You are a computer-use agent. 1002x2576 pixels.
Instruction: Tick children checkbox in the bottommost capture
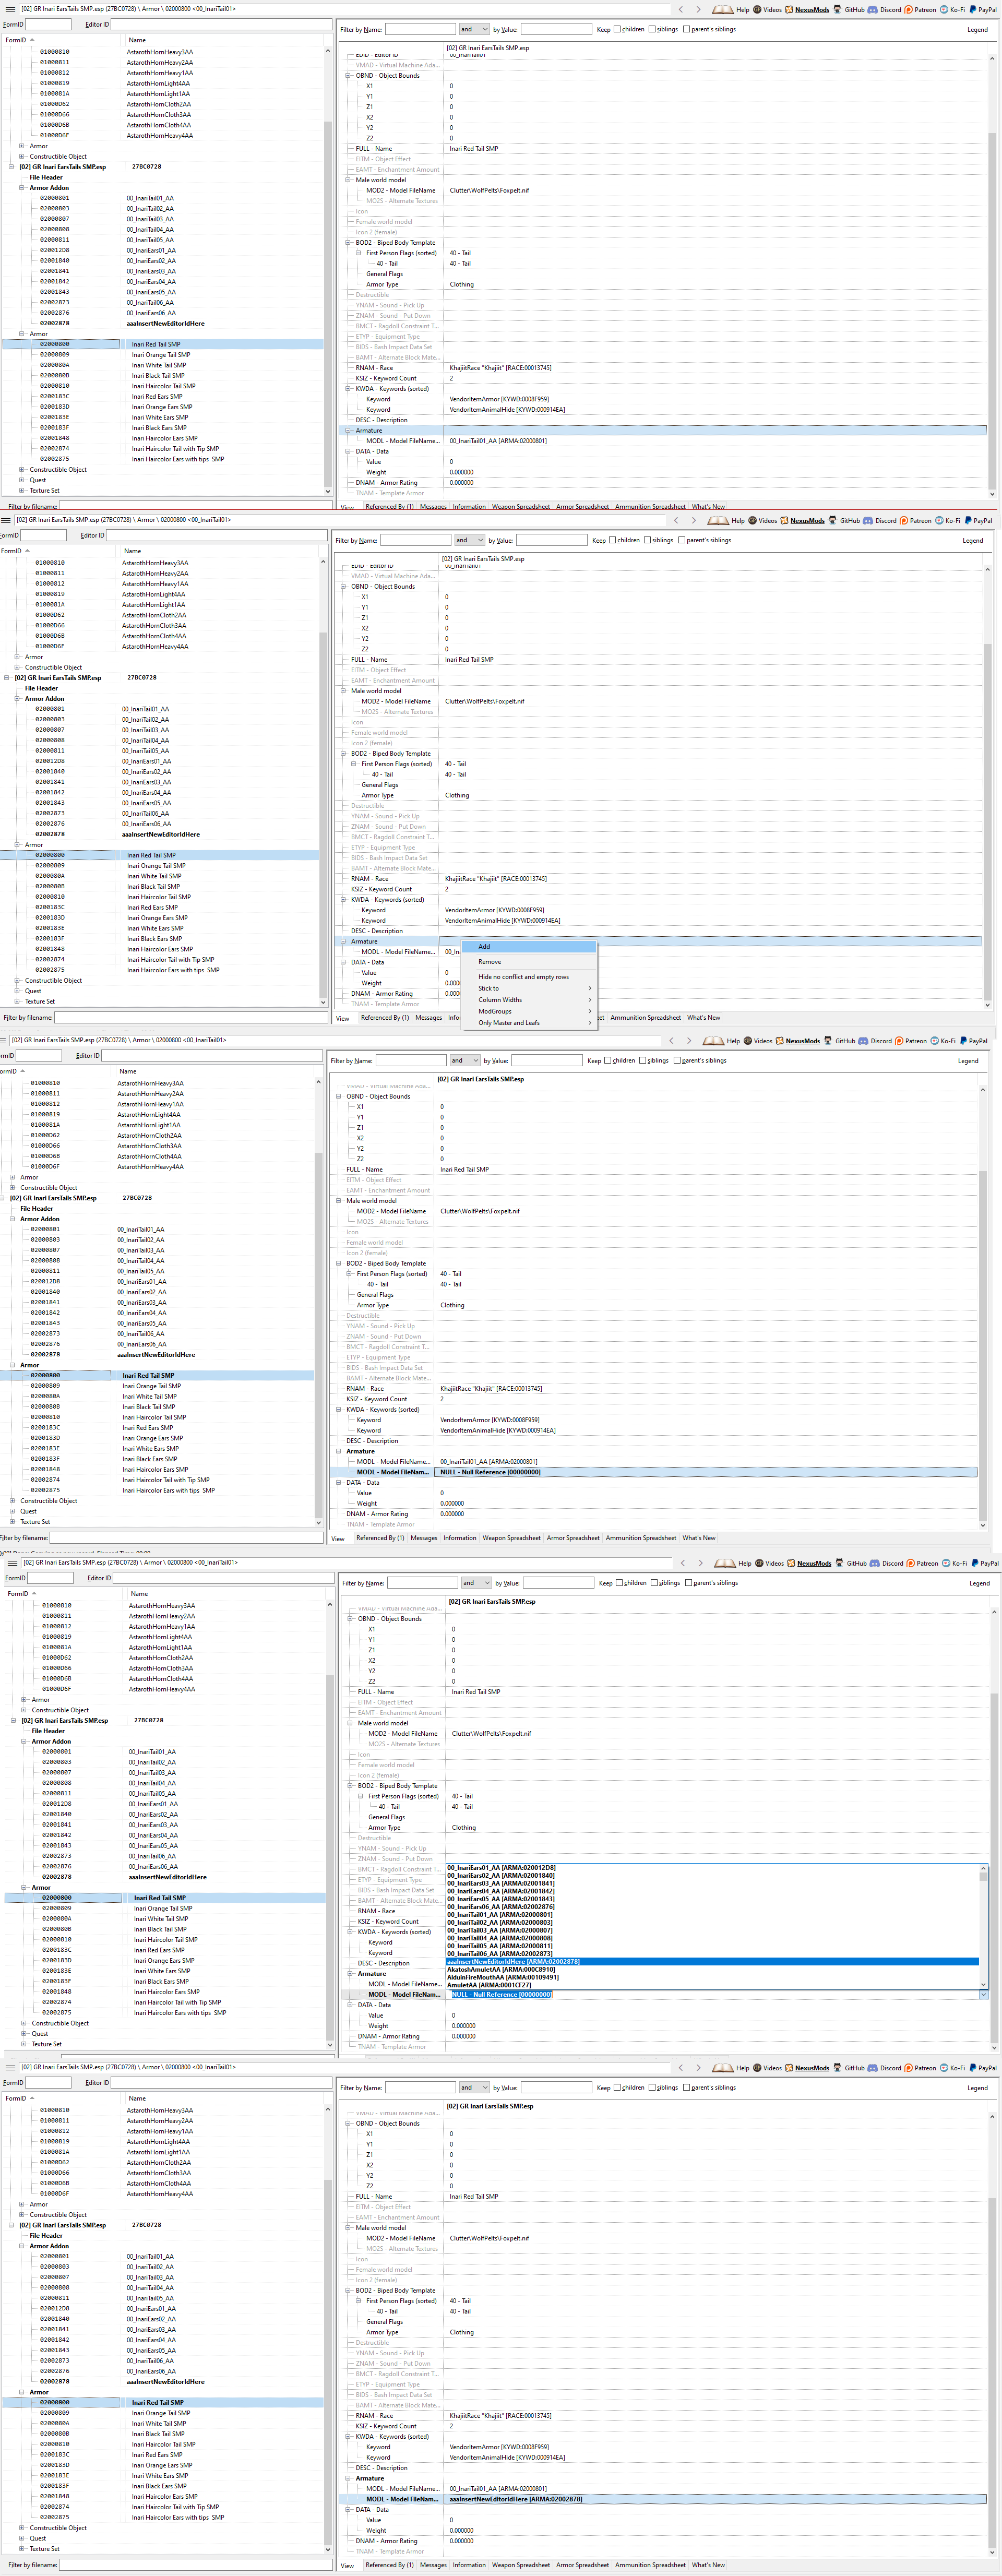(617, 2088)
